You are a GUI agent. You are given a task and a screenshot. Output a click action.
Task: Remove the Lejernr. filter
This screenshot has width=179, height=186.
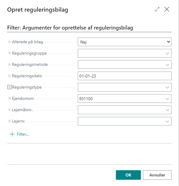[x=10, y=121]
